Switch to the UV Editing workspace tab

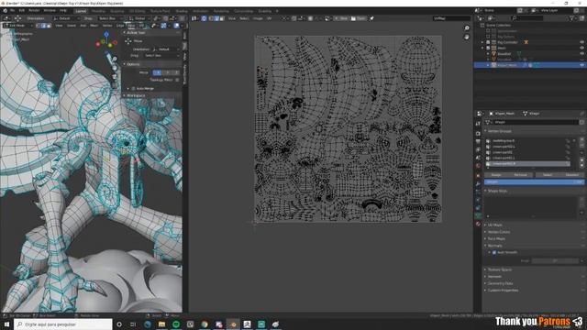[x=137, y=11]
